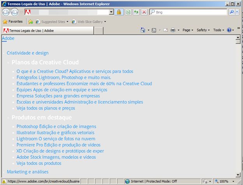This screenshot has width=243, height=185.
Task: Open the Photoshop Edição e criação link
Action: coord(56,127)
